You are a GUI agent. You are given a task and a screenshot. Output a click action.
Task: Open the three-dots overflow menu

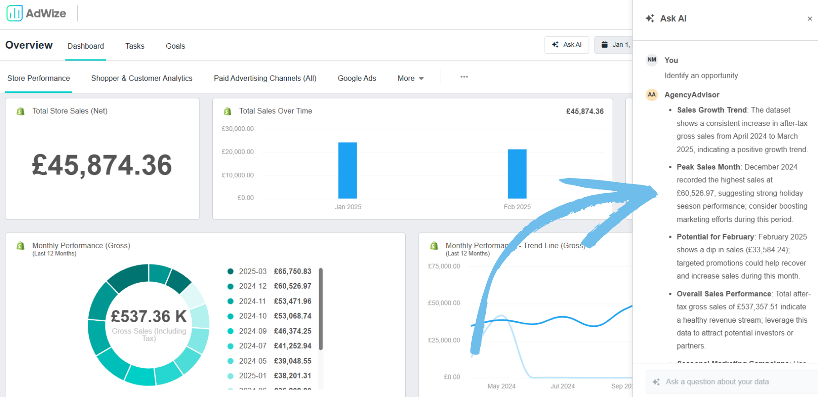(464, 77)
